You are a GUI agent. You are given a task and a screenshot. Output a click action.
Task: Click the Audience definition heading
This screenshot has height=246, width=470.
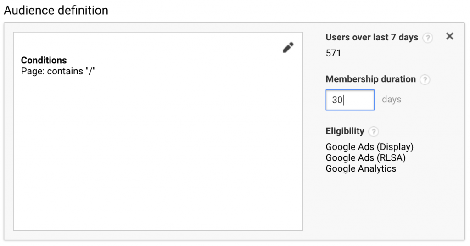click(x=56, y=11)
